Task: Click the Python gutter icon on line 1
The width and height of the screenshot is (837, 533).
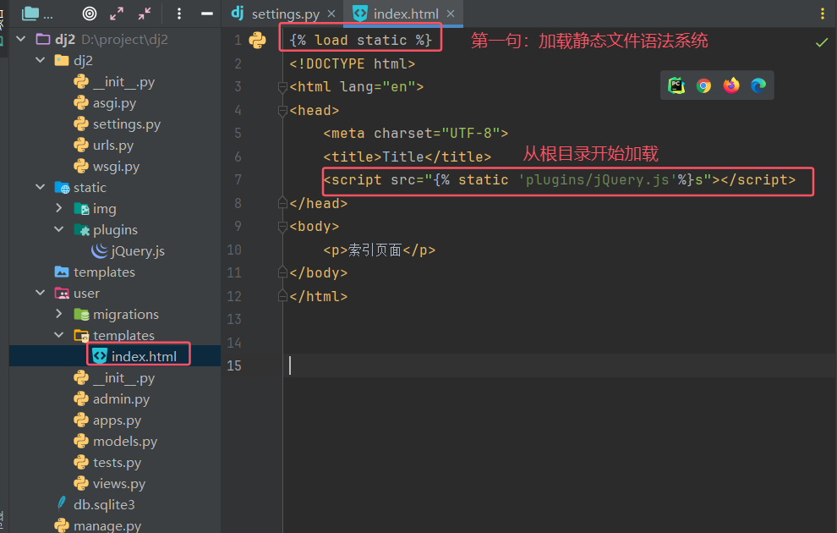Action: pyautogui.click(x=257, y=40)
